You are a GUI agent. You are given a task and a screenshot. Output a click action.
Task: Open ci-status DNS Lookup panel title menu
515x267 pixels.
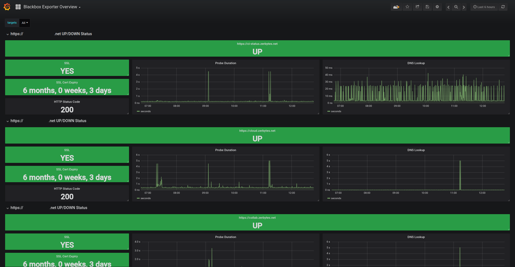pyautogui.click(x=416, y=63)
